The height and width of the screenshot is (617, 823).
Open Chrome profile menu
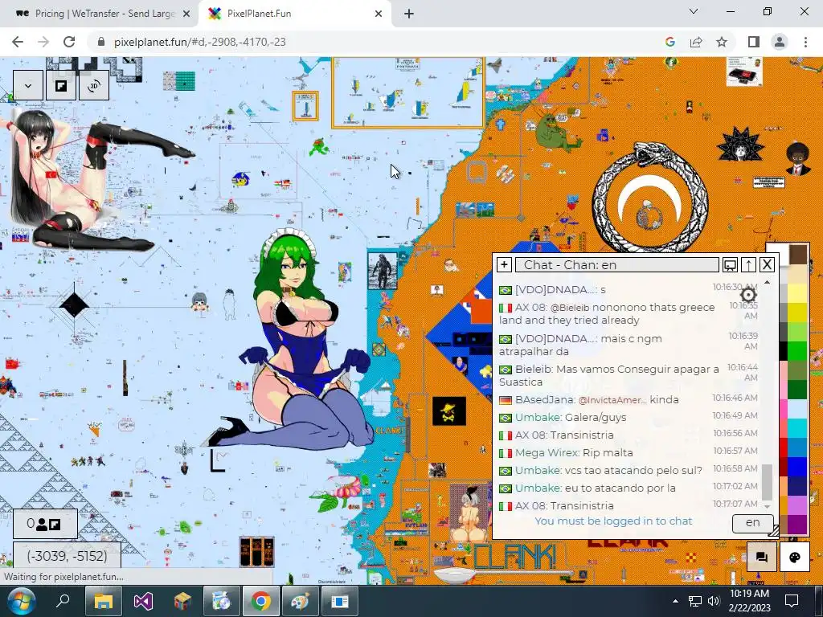click(x=780, y=42)
